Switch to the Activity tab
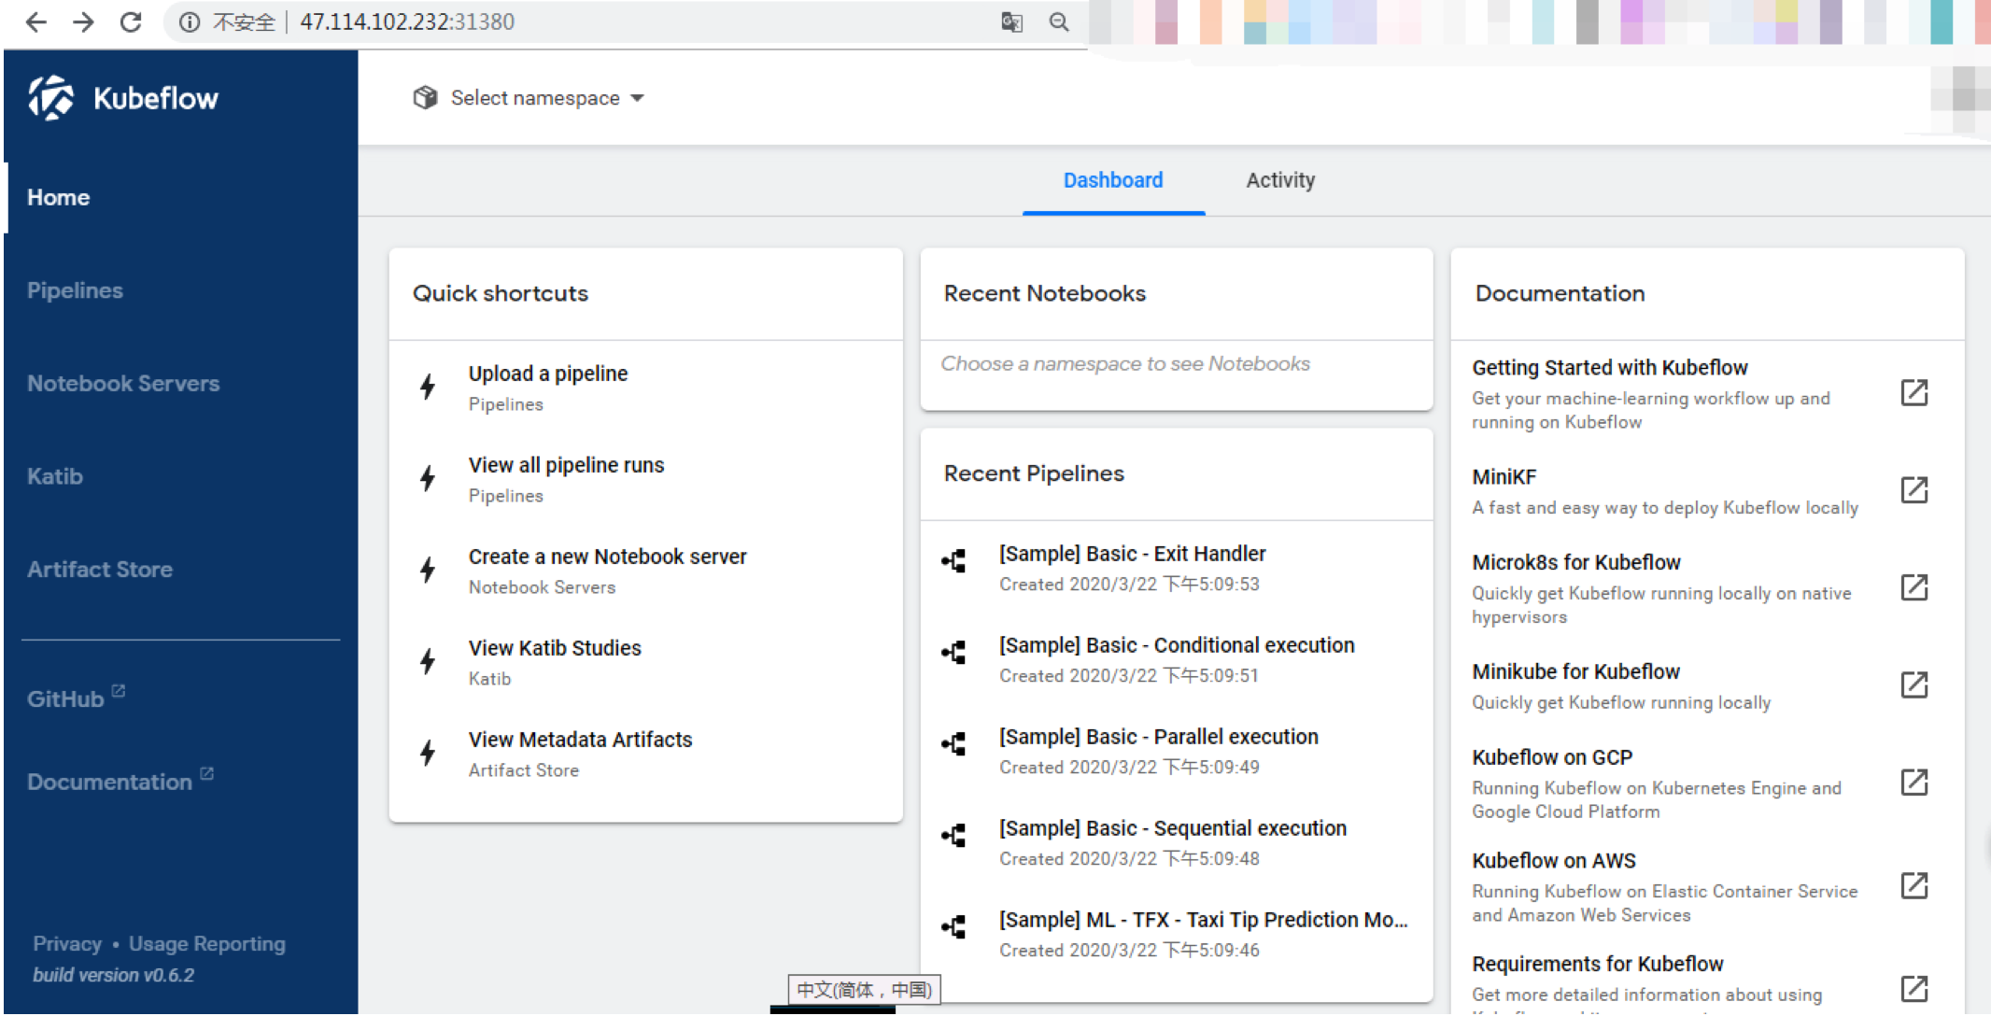 [x=1279, y=180]
